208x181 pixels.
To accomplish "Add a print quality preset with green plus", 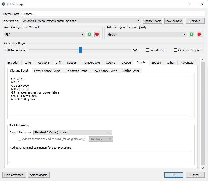I will tap(192, 34).
